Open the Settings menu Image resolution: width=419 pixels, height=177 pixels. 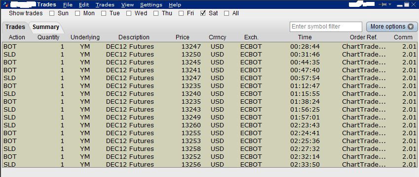tap(151, 5)
